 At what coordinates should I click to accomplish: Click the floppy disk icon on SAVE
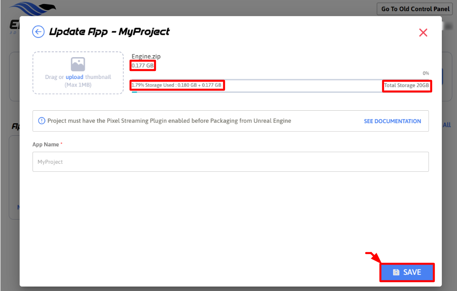coord(396,272)
